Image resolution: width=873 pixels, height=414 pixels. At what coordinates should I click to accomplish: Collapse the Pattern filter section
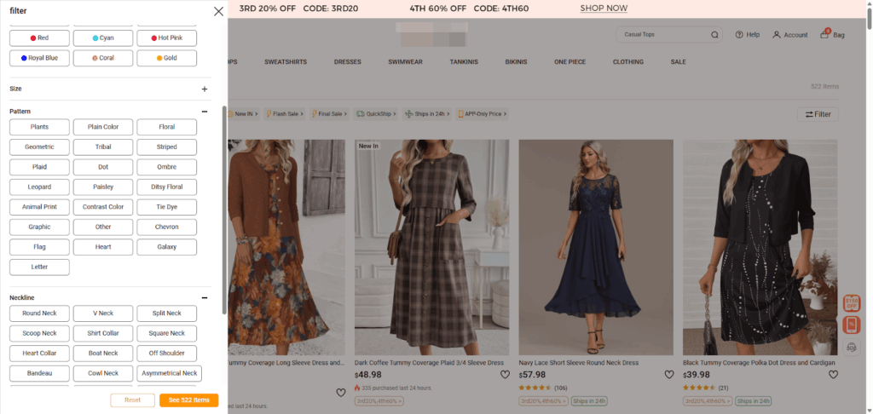(205, 112)
